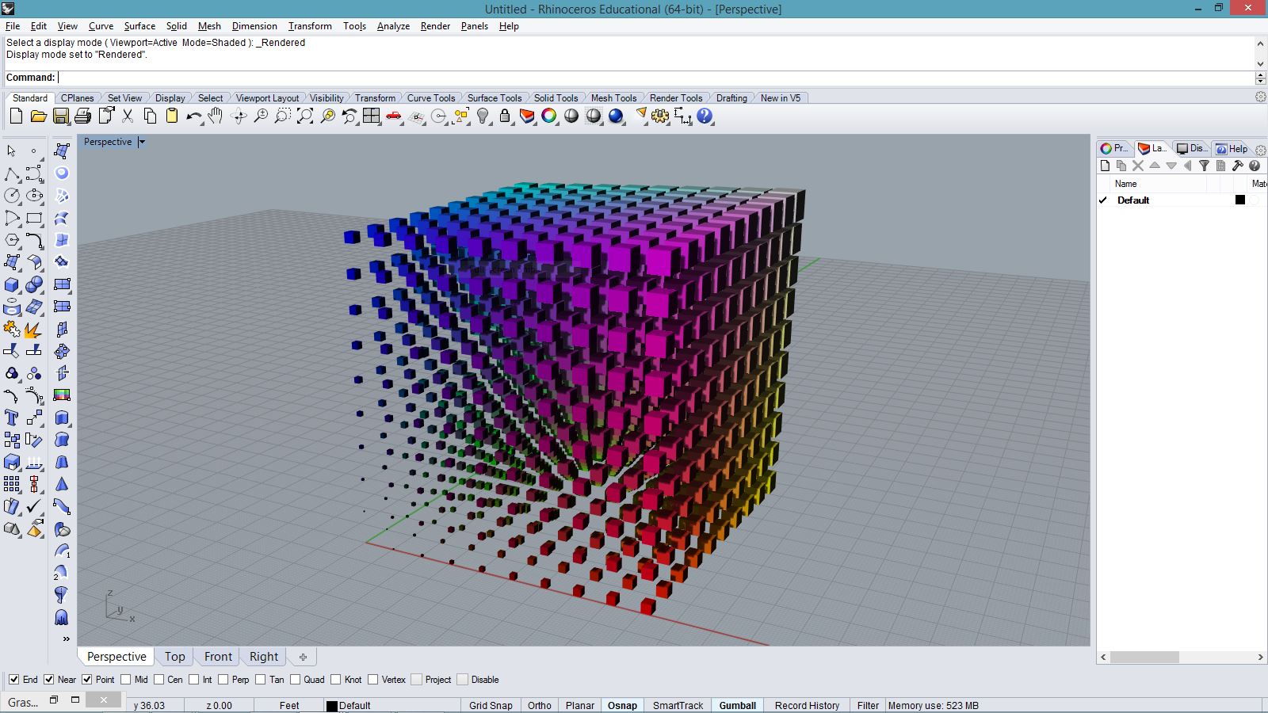Click the Save file icon
Image resolution: width=1268 pixels, height=713 pixels.
[60, 116]
